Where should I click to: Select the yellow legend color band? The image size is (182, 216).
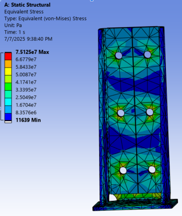[8, 71]
